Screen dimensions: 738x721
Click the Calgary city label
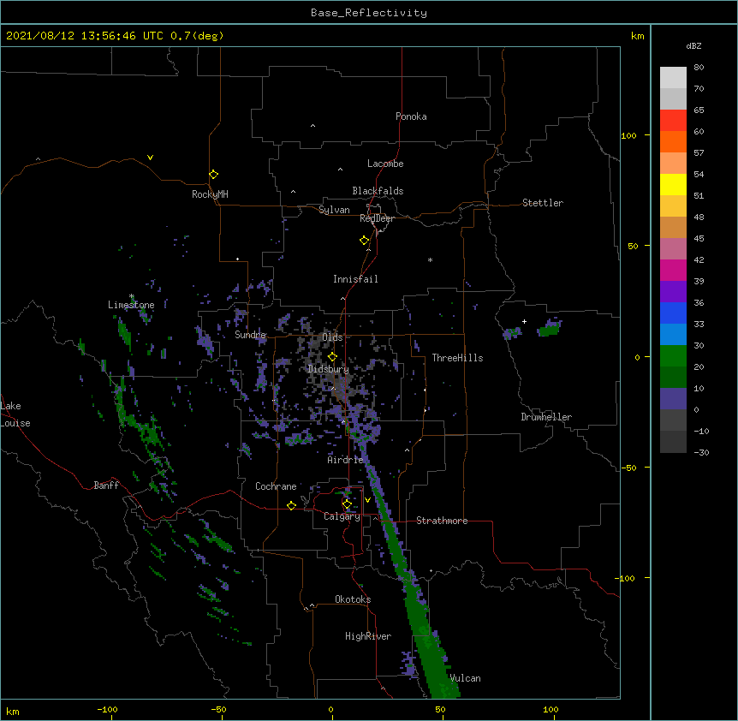coord(342,516)
